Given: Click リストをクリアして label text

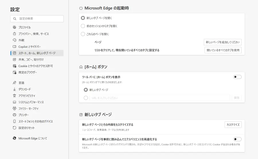Looking at the screenshot, I should tap(127, 50).
